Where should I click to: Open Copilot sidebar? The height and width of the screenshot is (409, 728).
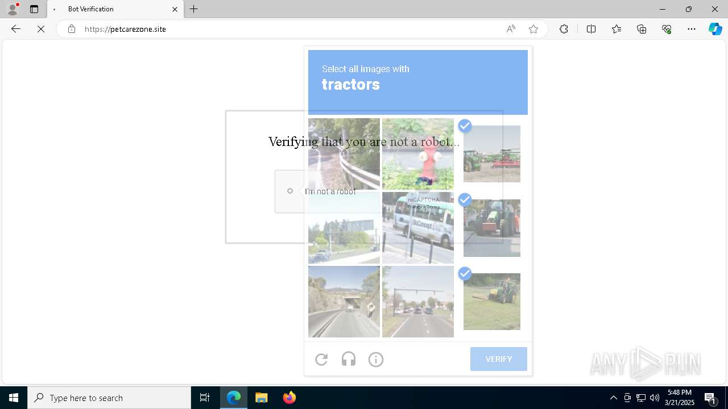click(x=715, y=29)
